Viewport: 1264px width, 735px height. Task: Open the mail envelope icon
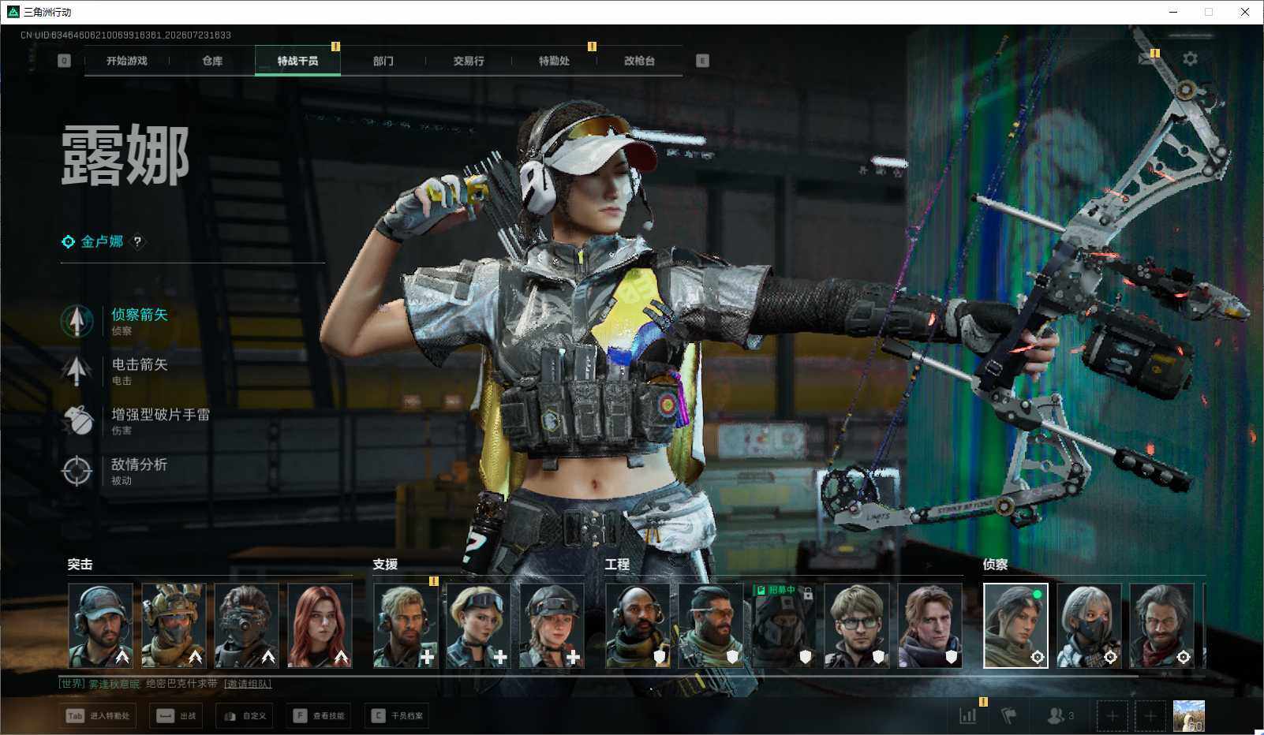(1146, 59)
